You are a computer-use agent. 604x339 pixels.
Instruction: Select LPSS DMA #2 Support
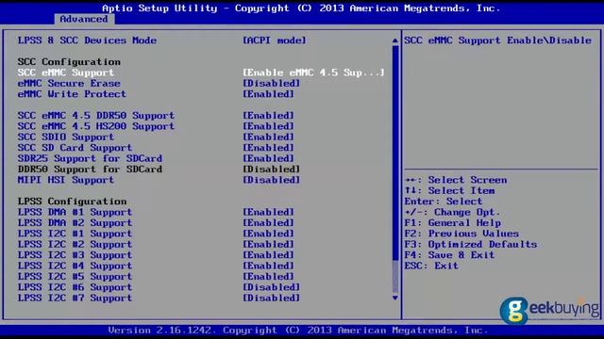(75, 223)
